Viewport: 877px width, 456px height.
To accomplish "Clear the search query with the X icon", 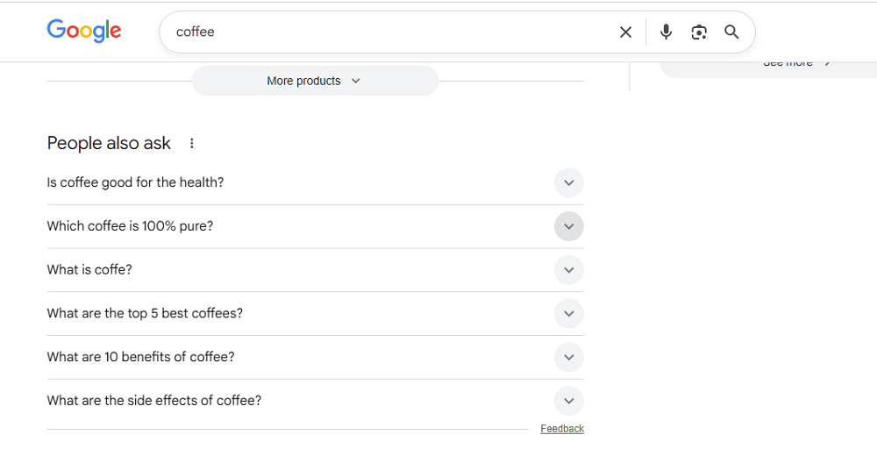I will click(x=625, y=32).
